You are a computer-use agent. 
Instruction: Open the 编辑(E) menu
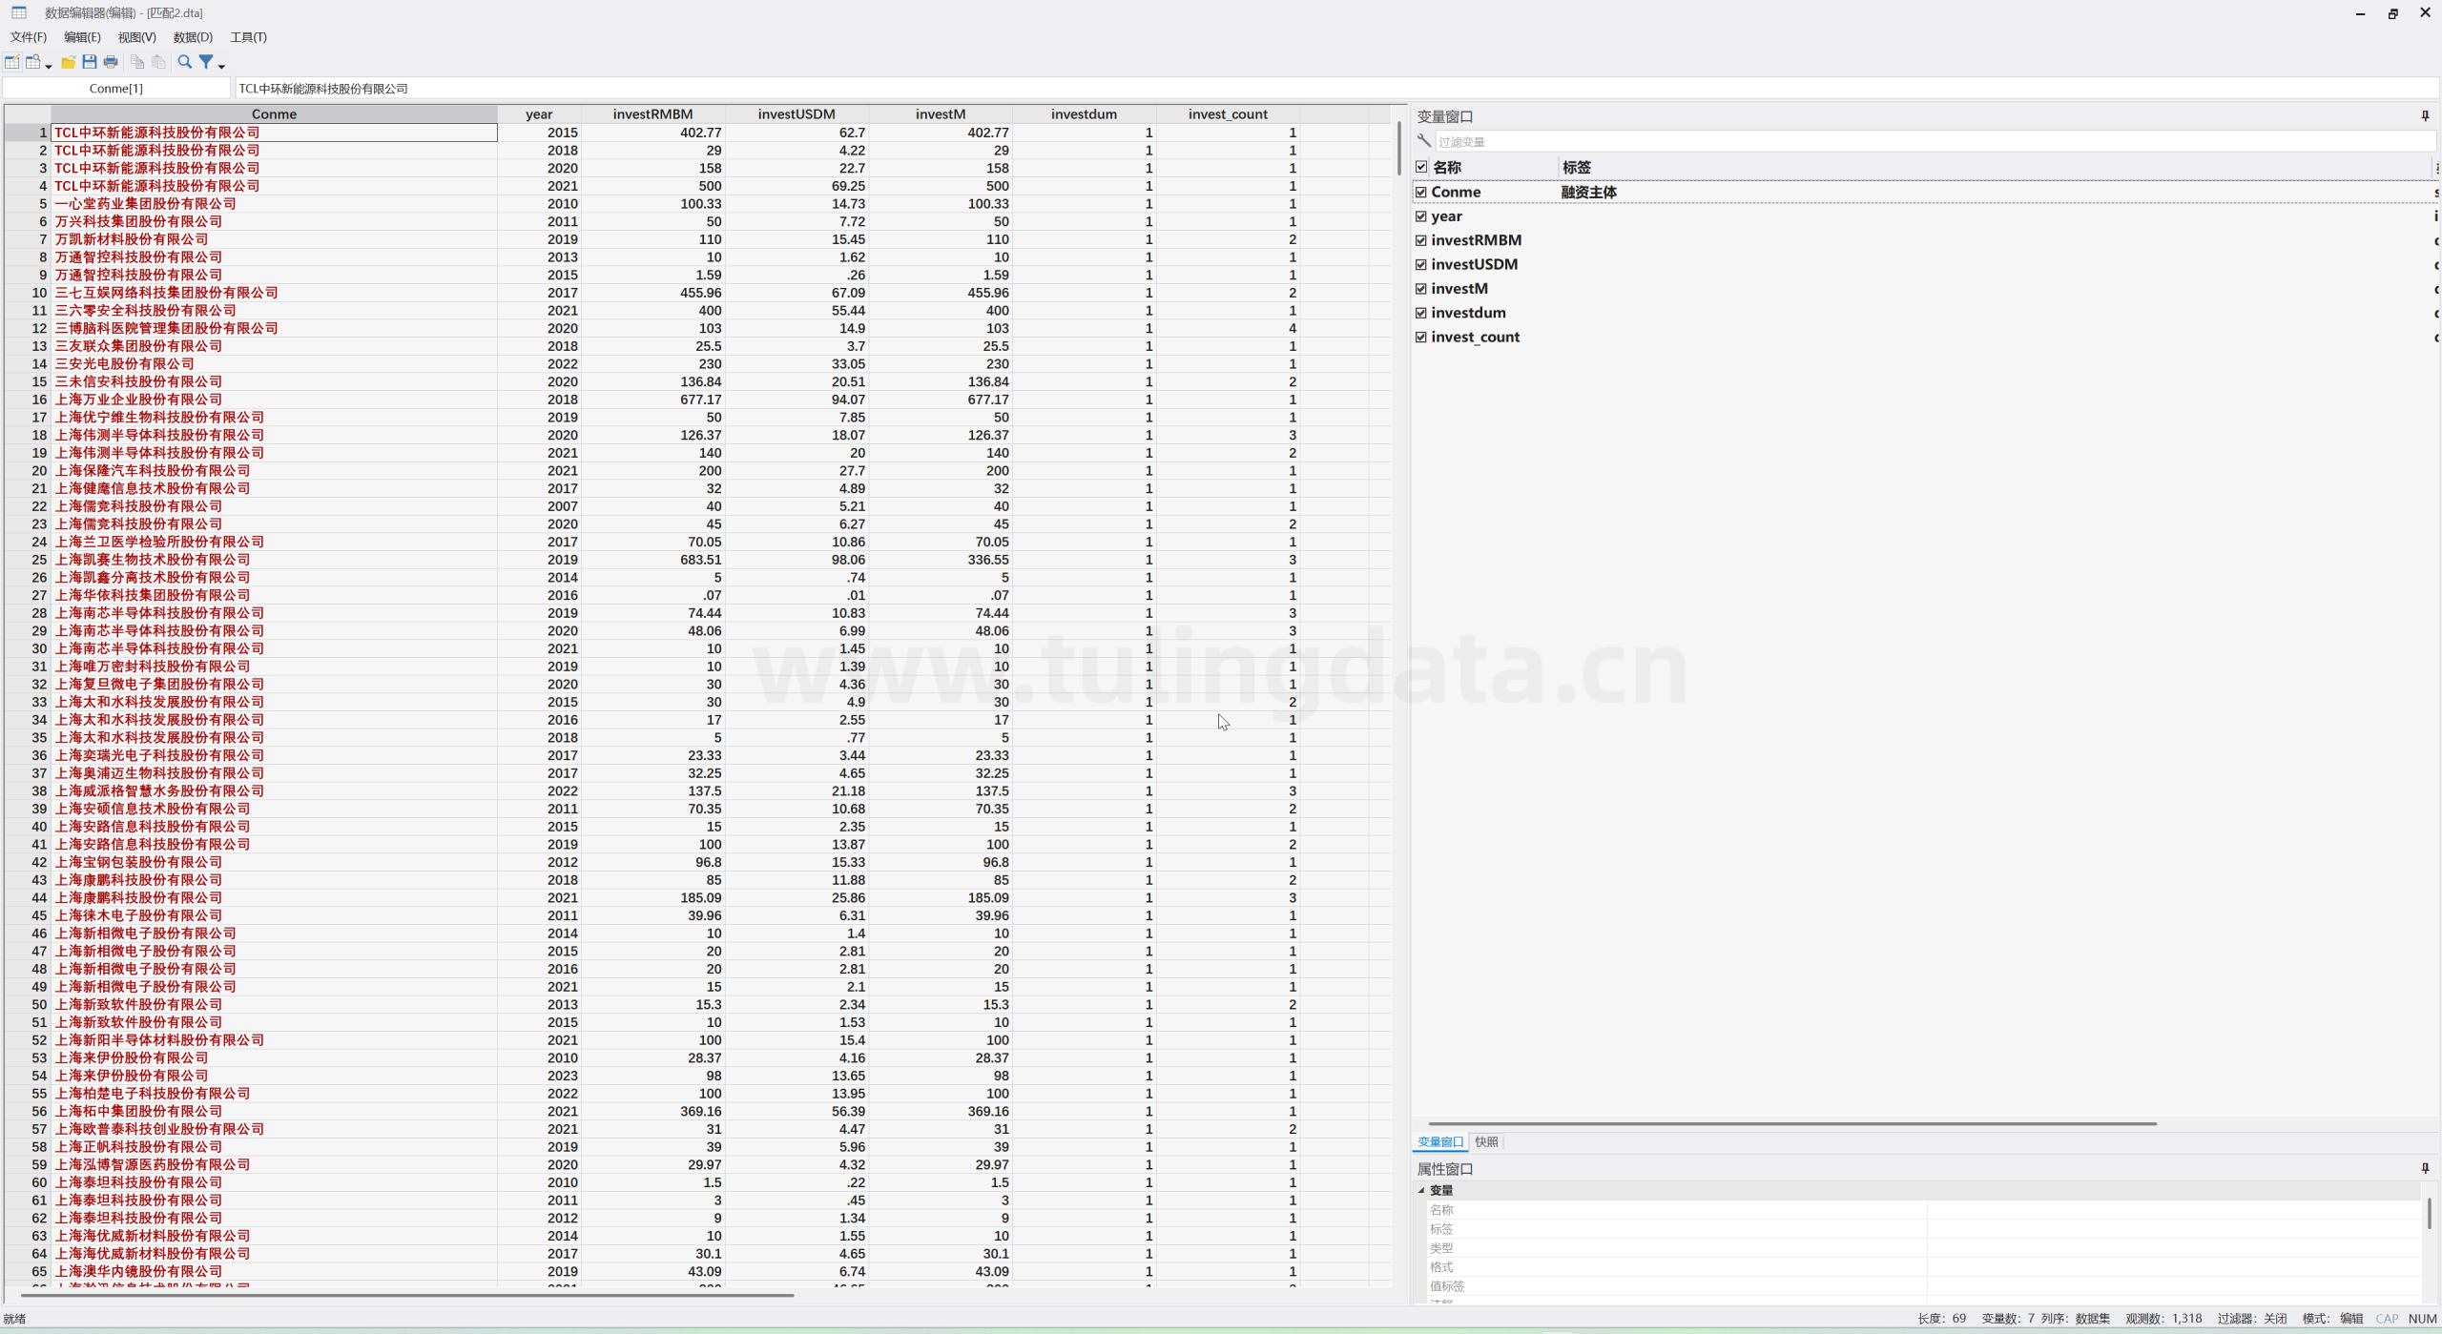tap(82, 37)
